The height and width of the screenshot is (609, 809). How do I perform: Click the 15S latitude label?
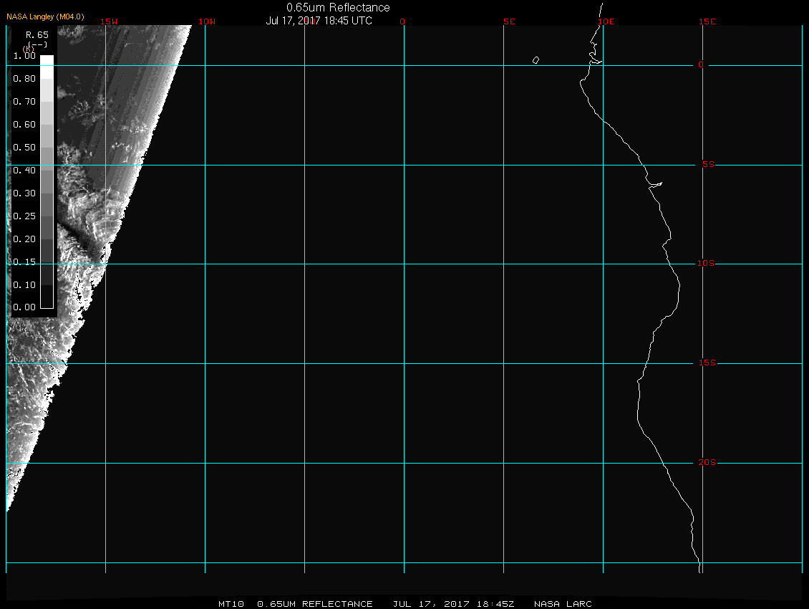706,363
